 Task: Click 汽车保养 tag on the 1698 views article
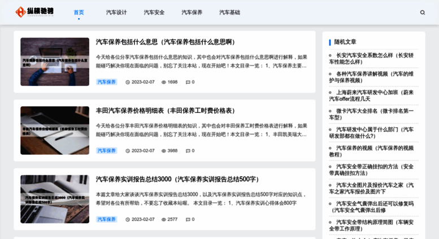tap(106, 82)
